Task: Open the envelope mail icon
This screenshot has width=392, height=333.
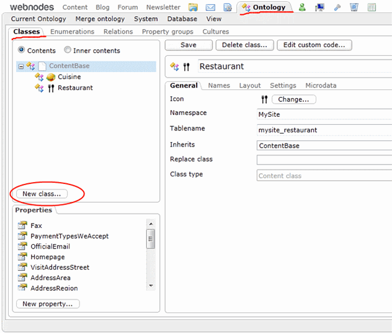Action: coord(210,7)
